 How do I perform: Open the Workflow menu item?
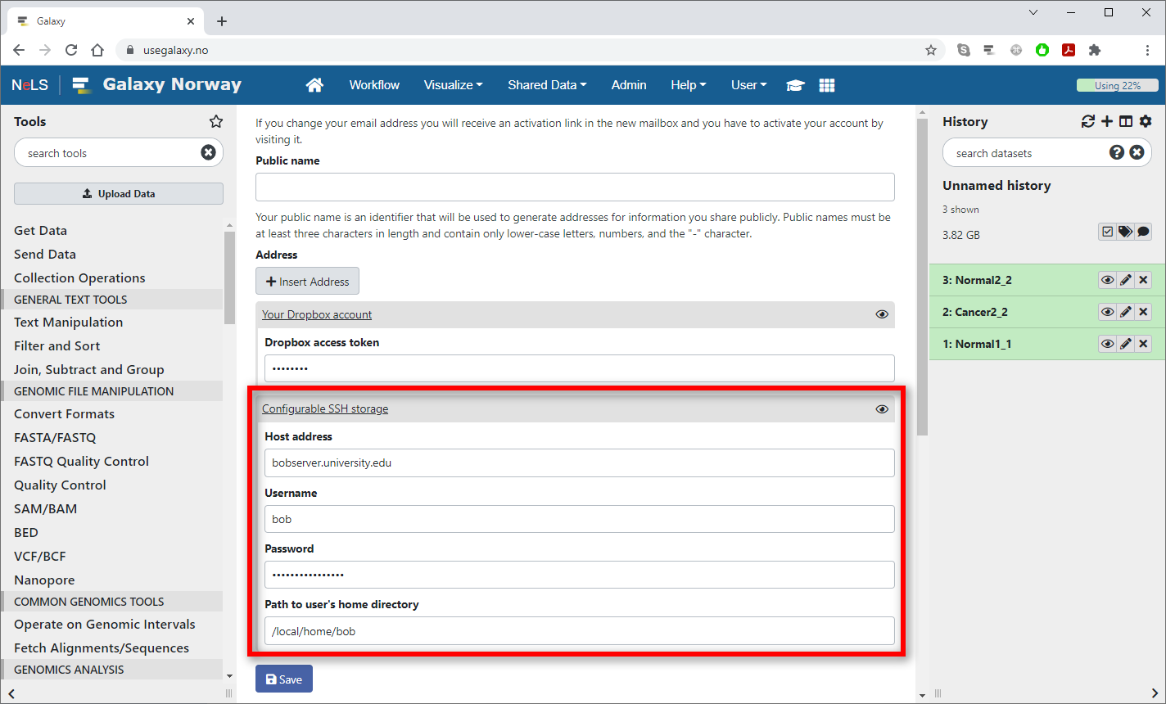tap(374, 85)
